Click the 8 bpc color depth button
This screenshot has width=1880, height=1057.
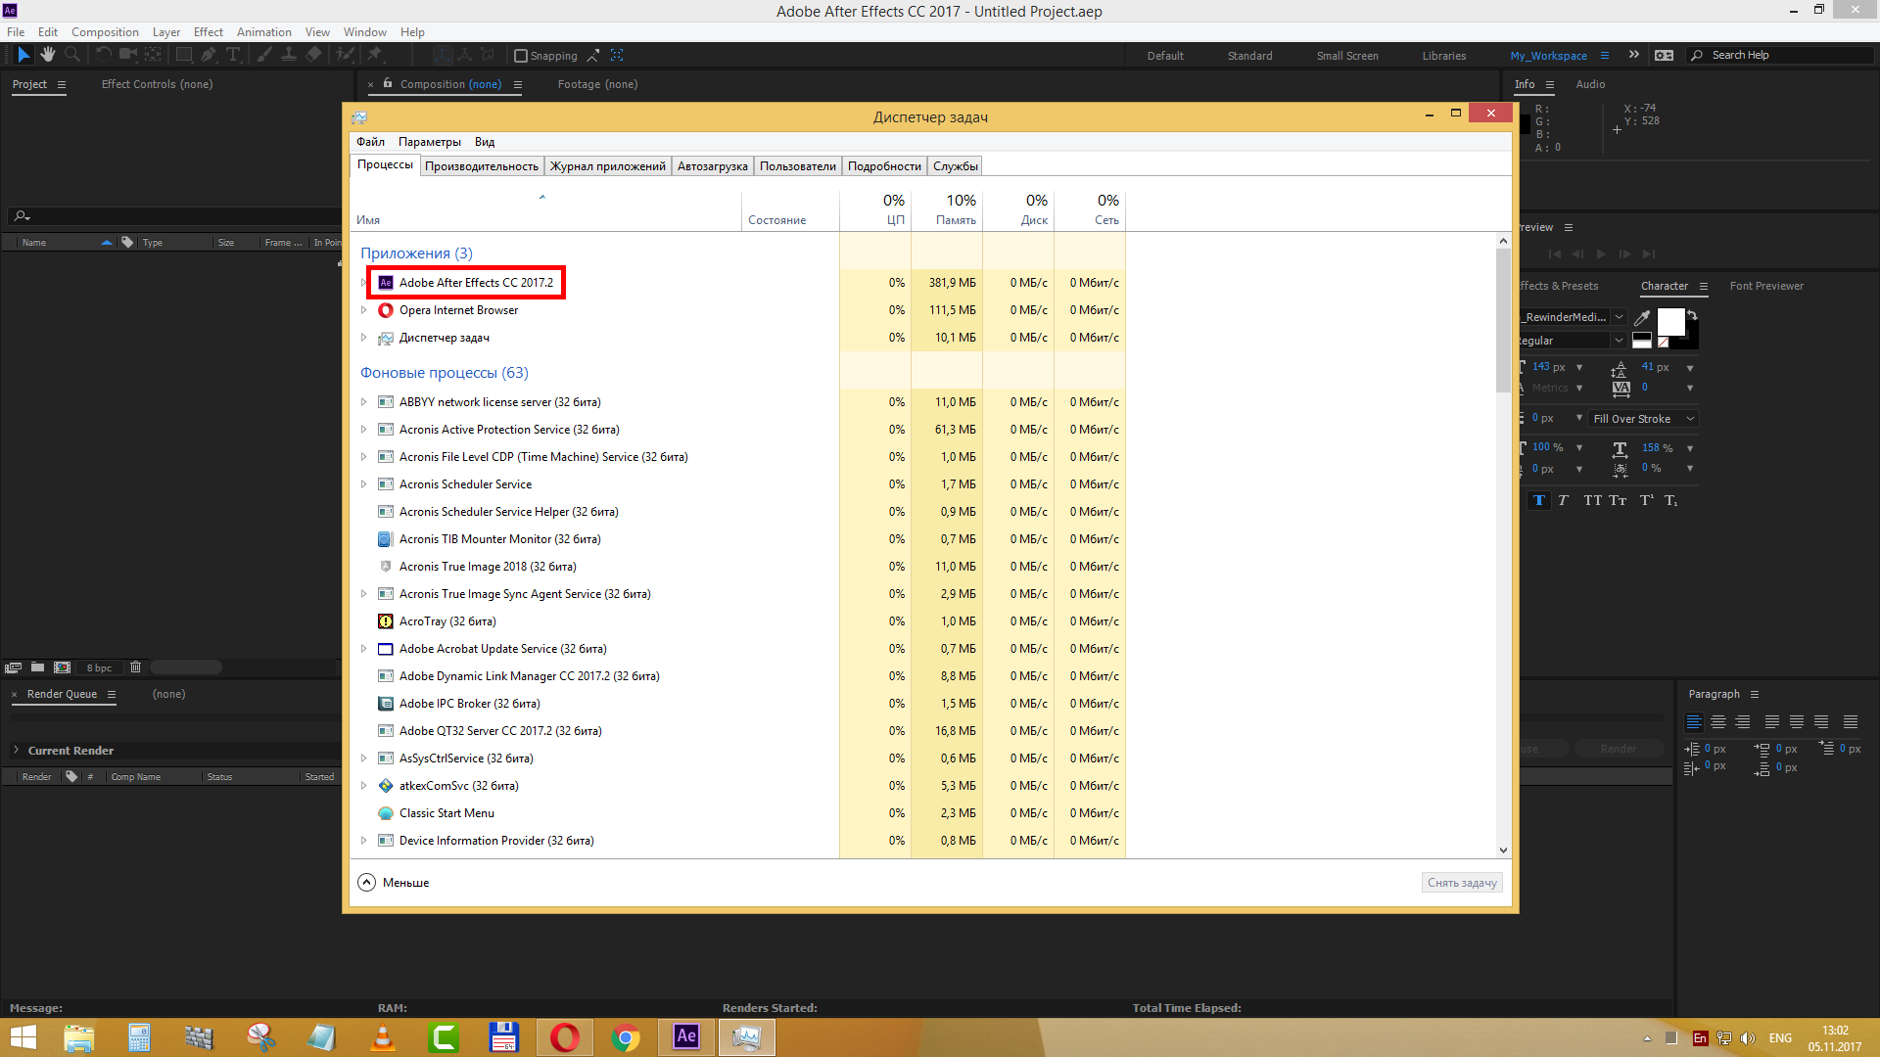tap(99, 668)
